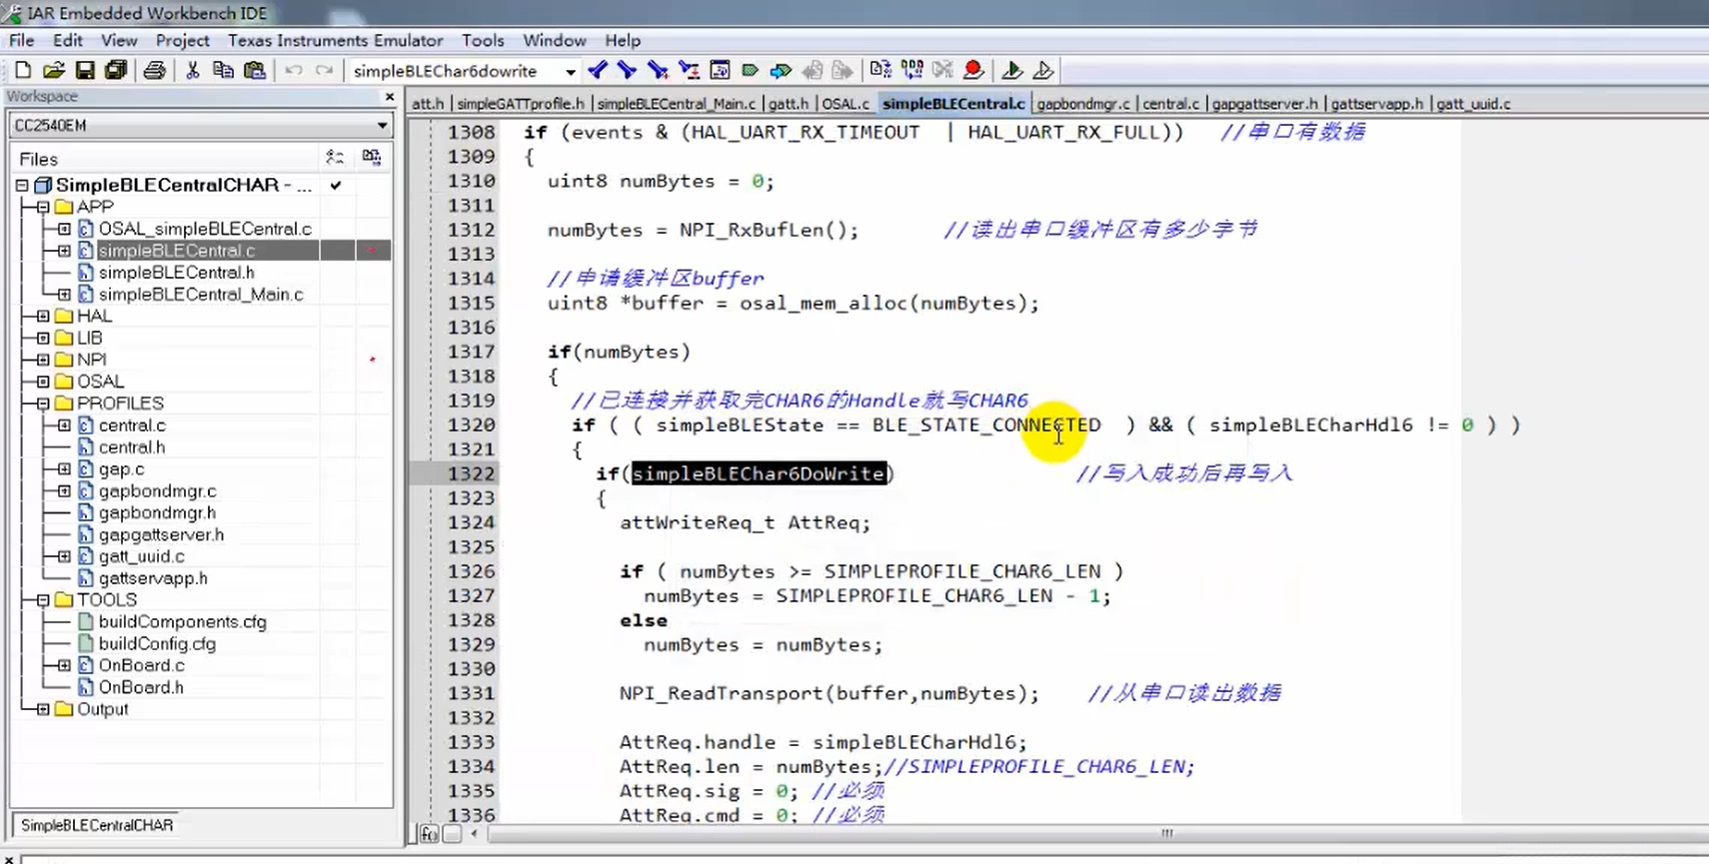1709x864 pixels.
Task: Click the Save All toolbar icon
Action: [x=116, y=70]
